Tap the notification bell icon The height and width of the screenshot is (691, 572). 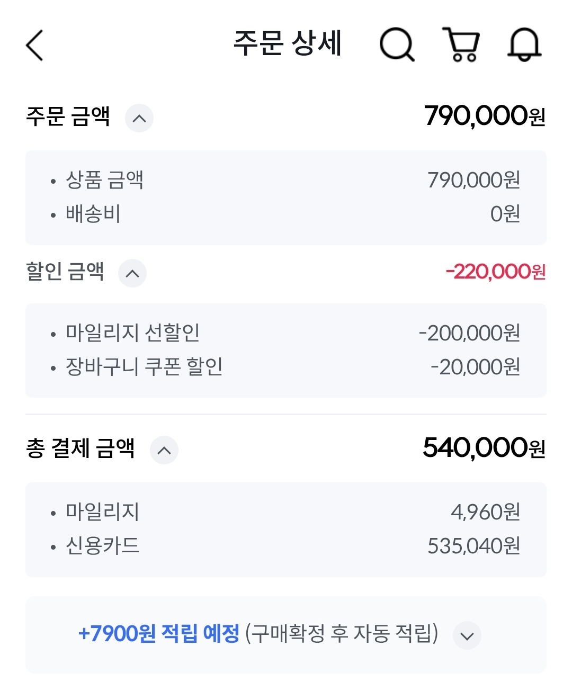pos(524,45)
